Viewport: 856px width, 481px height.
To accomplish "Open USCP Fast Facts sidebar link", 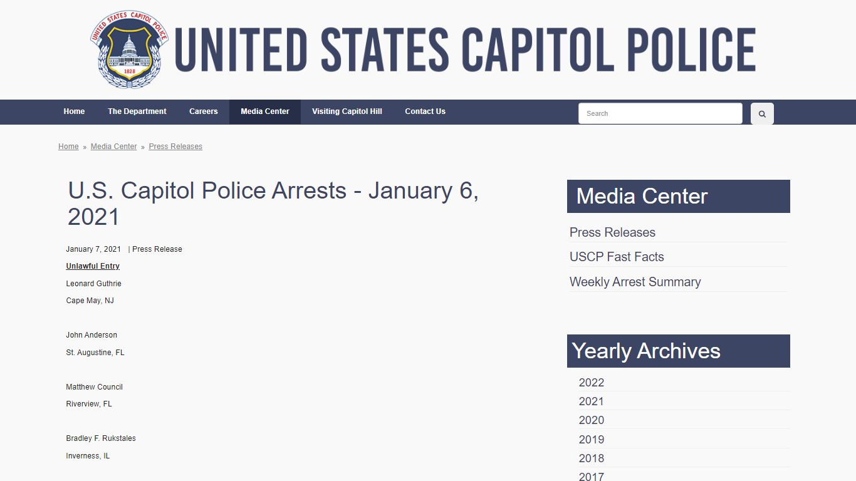I will [x=617, y=257].
